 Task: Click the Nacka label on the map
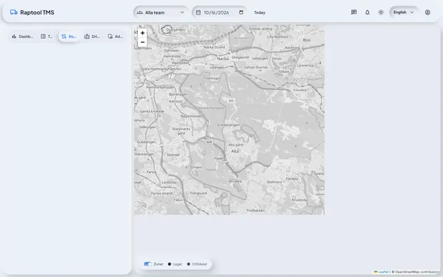point(223,58)
